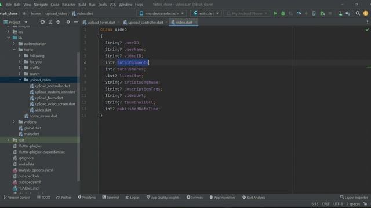Collapse the lib folder
371x208 pixels.
click(8, 38)
